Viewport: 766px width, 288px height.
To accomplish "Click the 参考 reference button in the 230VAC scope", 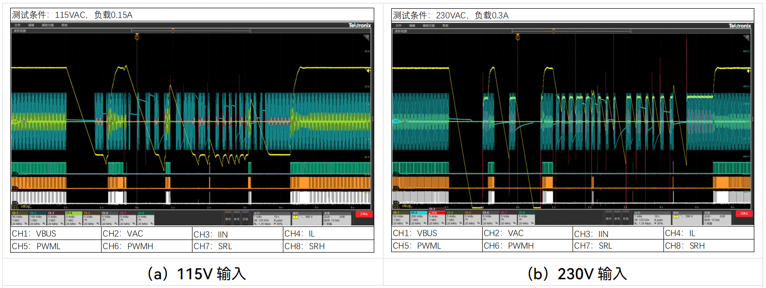I will (x=617, y=219).
